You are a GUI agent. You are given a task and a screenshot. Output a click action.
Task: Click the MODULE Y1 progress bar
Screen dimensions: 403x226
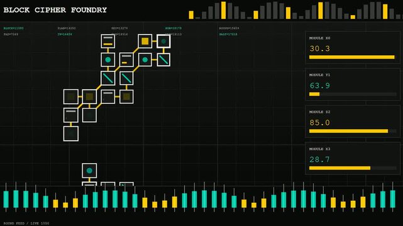click(x=352, y=94)
